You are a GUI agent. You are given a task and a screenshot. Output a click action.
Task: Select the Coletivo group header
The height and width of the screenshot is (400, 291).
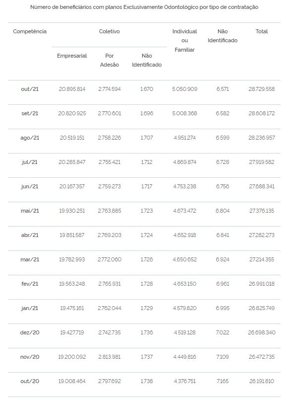click(x=109, y=31)
